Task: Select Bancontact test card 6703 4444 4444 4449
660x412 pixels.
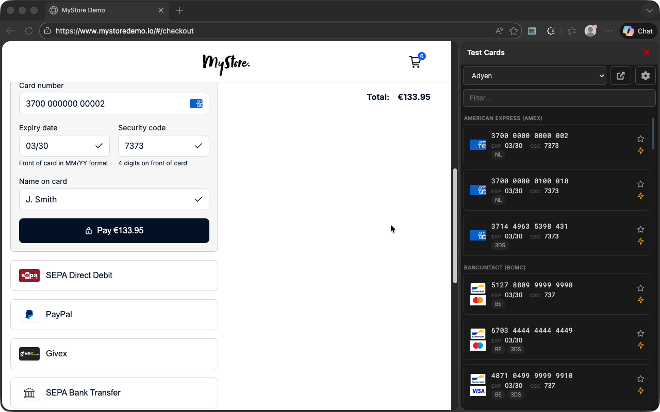Action: 556,339
